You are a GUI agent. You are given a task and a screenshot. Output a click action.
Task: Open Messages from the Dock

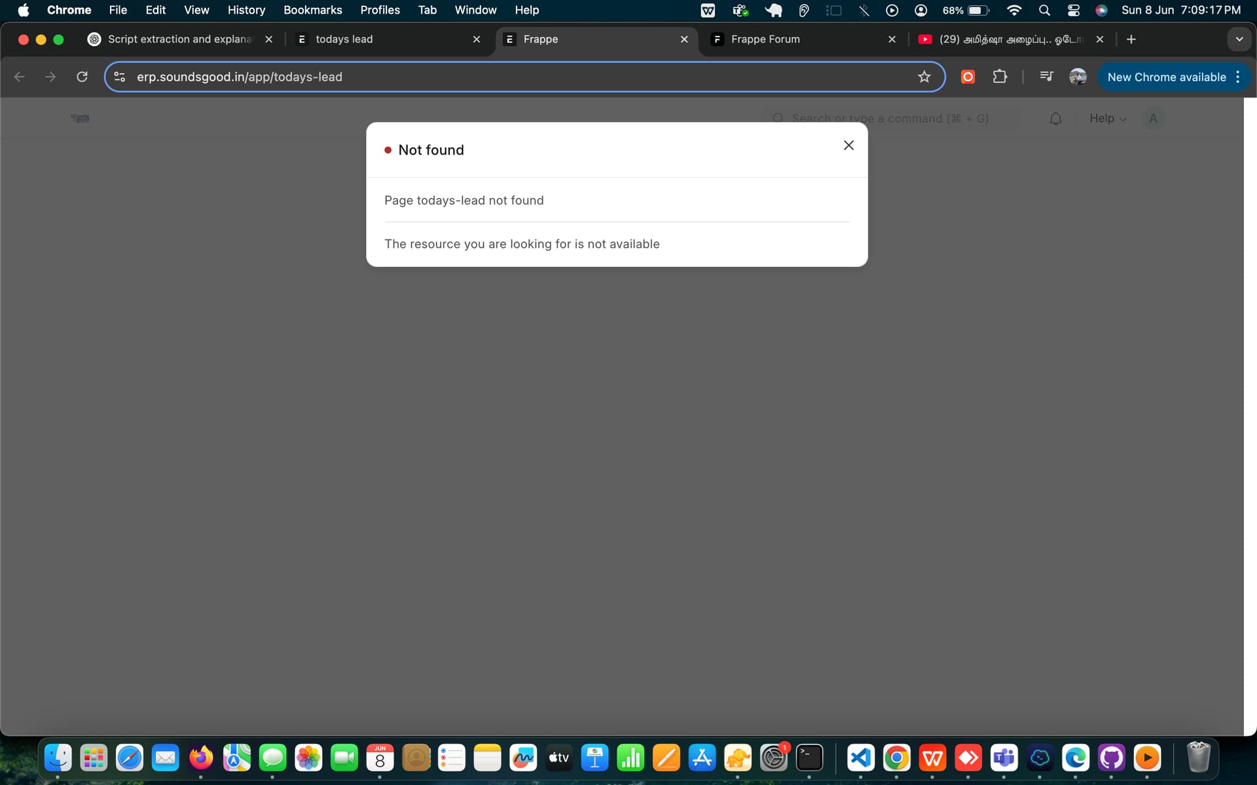pyautogui.click(x=272, y=758)
